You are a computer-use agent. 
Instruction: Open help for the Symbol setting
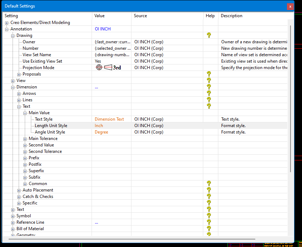(x=209, y=215)
